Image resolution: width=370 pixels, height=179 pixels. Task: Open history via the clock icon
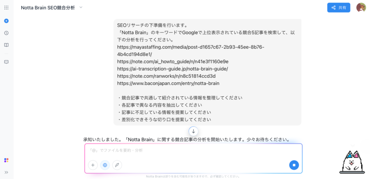(x=7, y=33)
